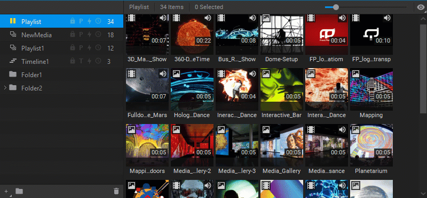
Task: Toggle the lightning bolt icon on Playlist1 row
Action: [89, 48]
